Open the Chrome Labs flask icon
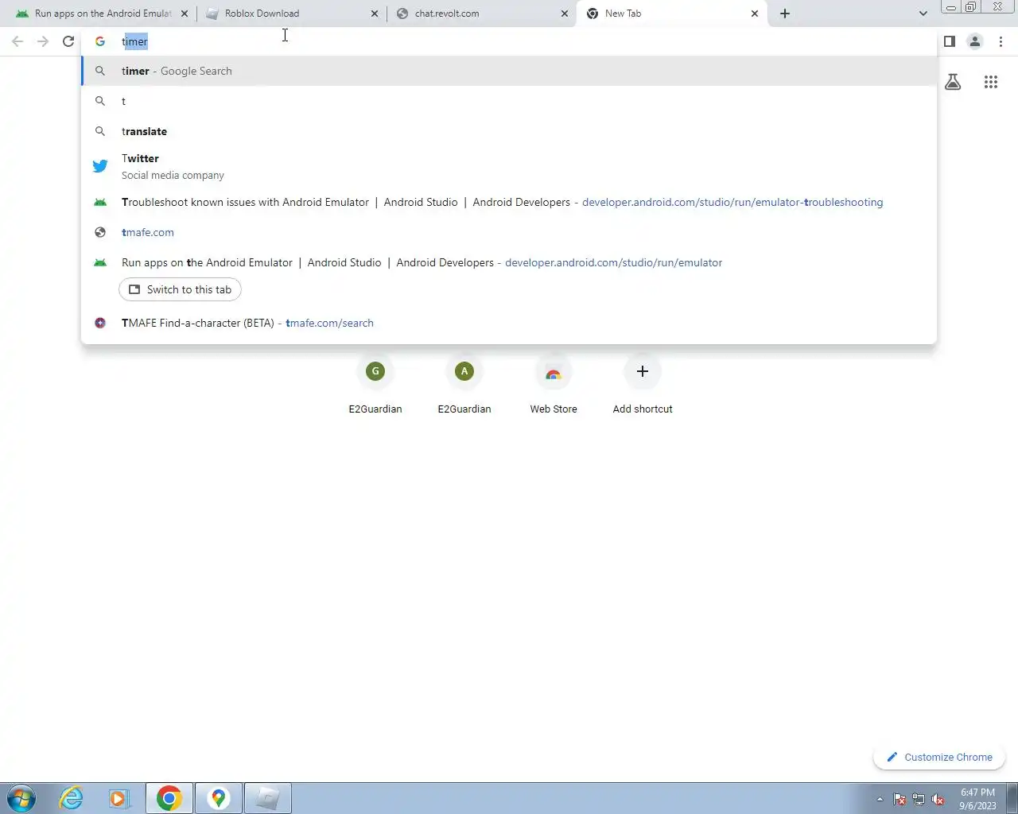Screen dimensions: 1018x814 click(953, 82)
